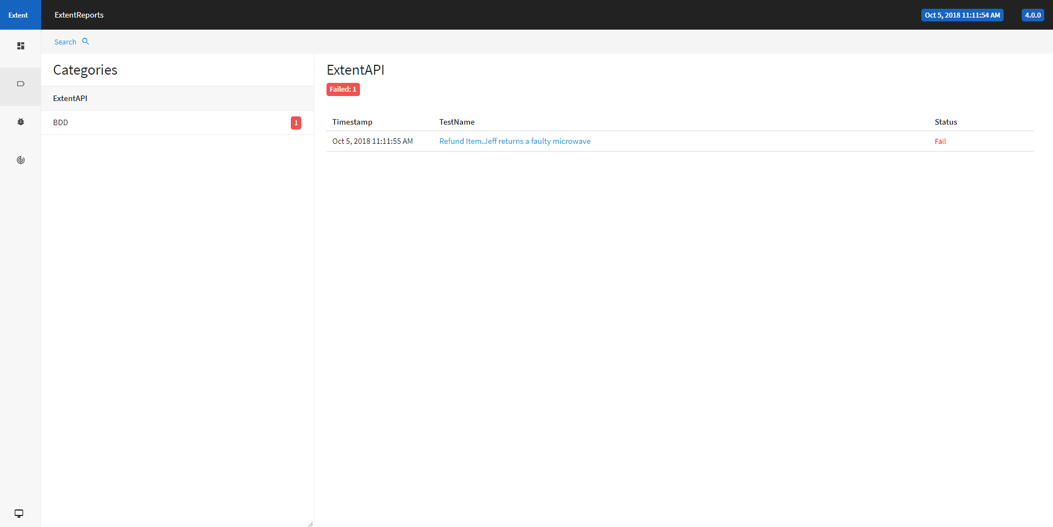Viewport: 1053px width, 527px height.
Task: Click the Status column header
Action: coord(945,122)
